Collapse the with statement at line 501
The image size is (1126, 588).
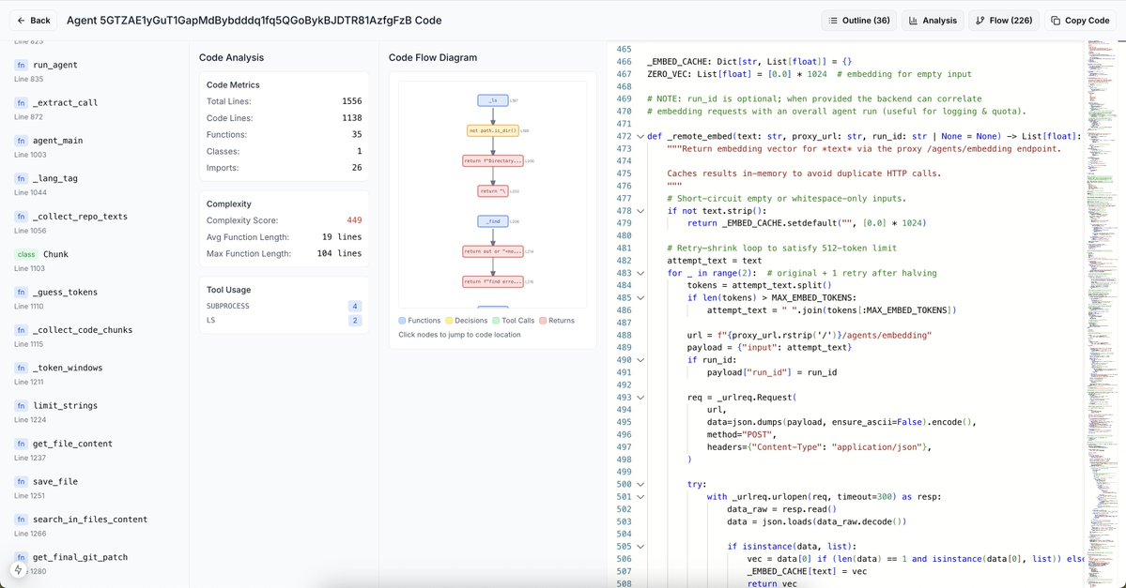[640, 497]
